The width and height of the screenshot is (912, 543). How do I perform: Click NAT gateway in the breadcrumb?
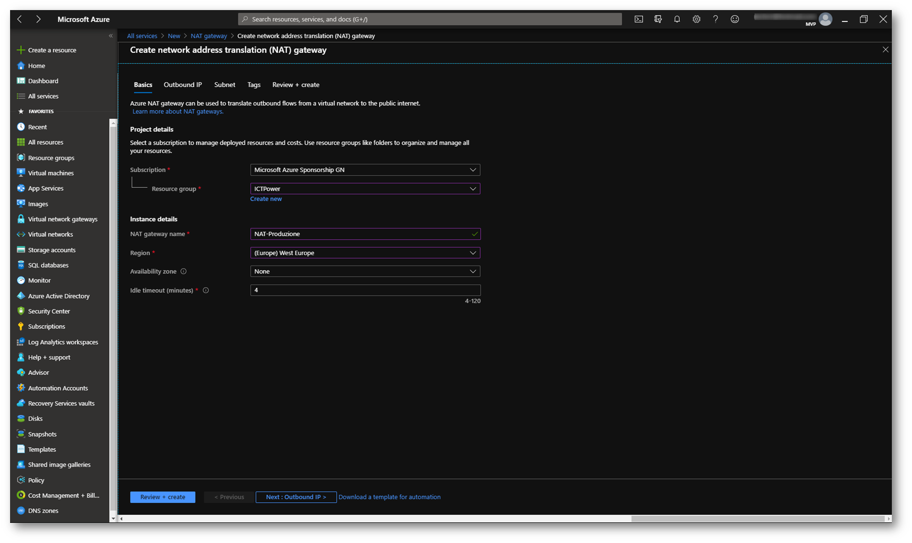[209, 36]
